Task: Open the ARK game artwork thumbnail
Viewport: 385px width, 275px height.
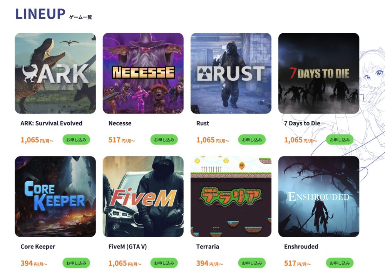Action: click(55, 73)
